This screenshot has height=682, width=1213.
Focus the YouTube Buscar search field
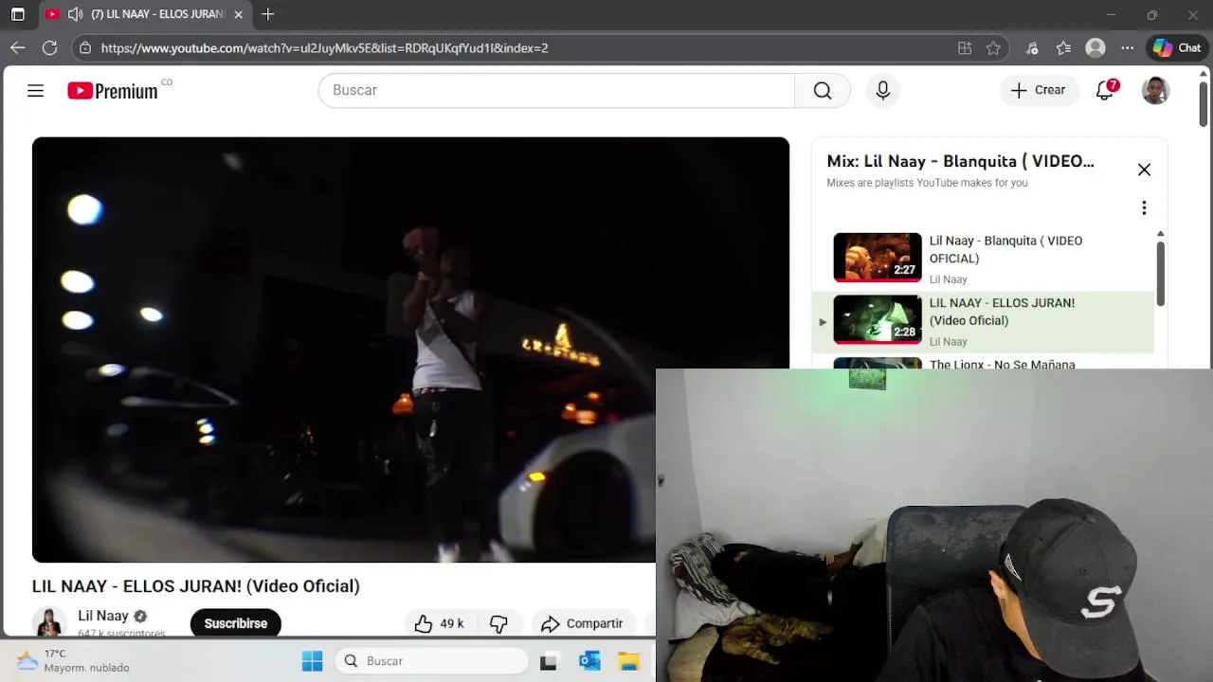click(x=556, y=90)
